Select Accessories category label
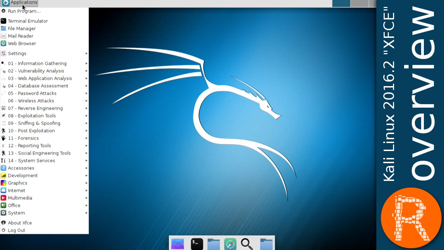 tap(21, 168)
